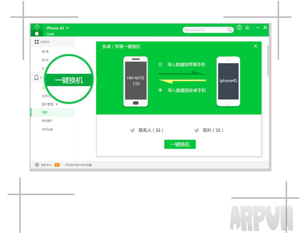Viewport: 302px width, 233px height.
Task: Click the green 一键换机 button
Action: tap(180, 144)
